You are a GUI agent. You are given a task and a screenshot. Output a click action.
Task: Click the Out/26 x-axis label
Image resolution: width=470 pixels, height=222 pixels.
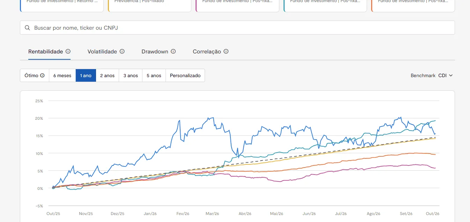tap(433, 214)
